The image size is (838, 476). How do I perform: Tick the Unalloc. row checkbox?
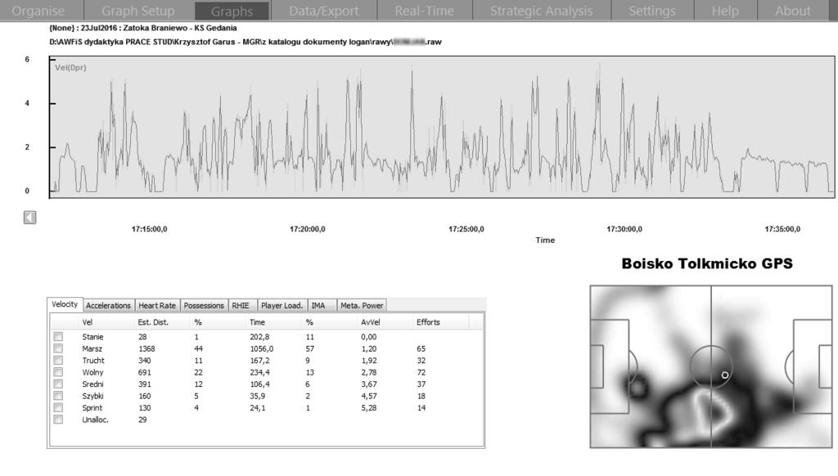pos(58,420)
